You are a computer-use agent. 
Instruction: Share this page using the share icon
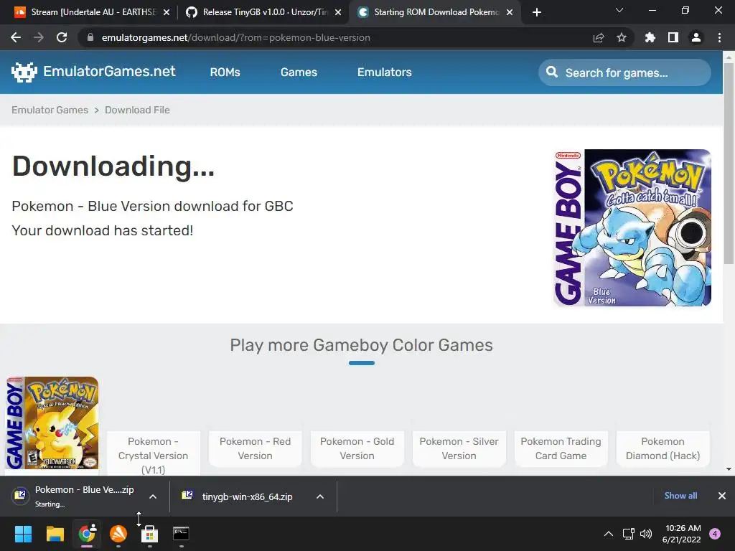(x=598, y=37)
